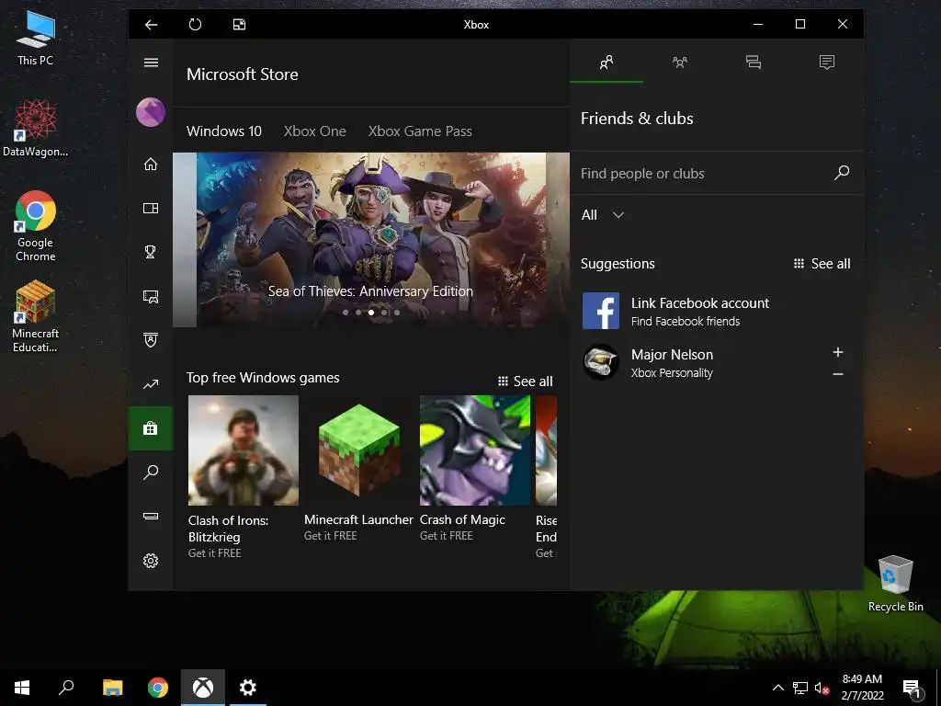The image size is (941, 706).
Task: Dismiss Major Nelson with the minus icon
Action: tap(838, 374)
